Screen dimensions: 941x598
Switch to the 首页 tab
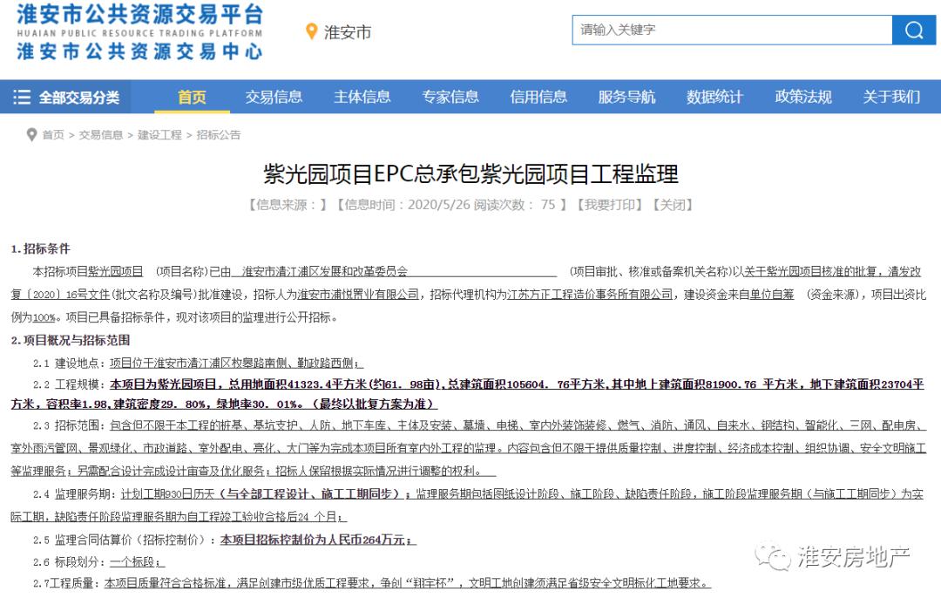tap(191, 98)
